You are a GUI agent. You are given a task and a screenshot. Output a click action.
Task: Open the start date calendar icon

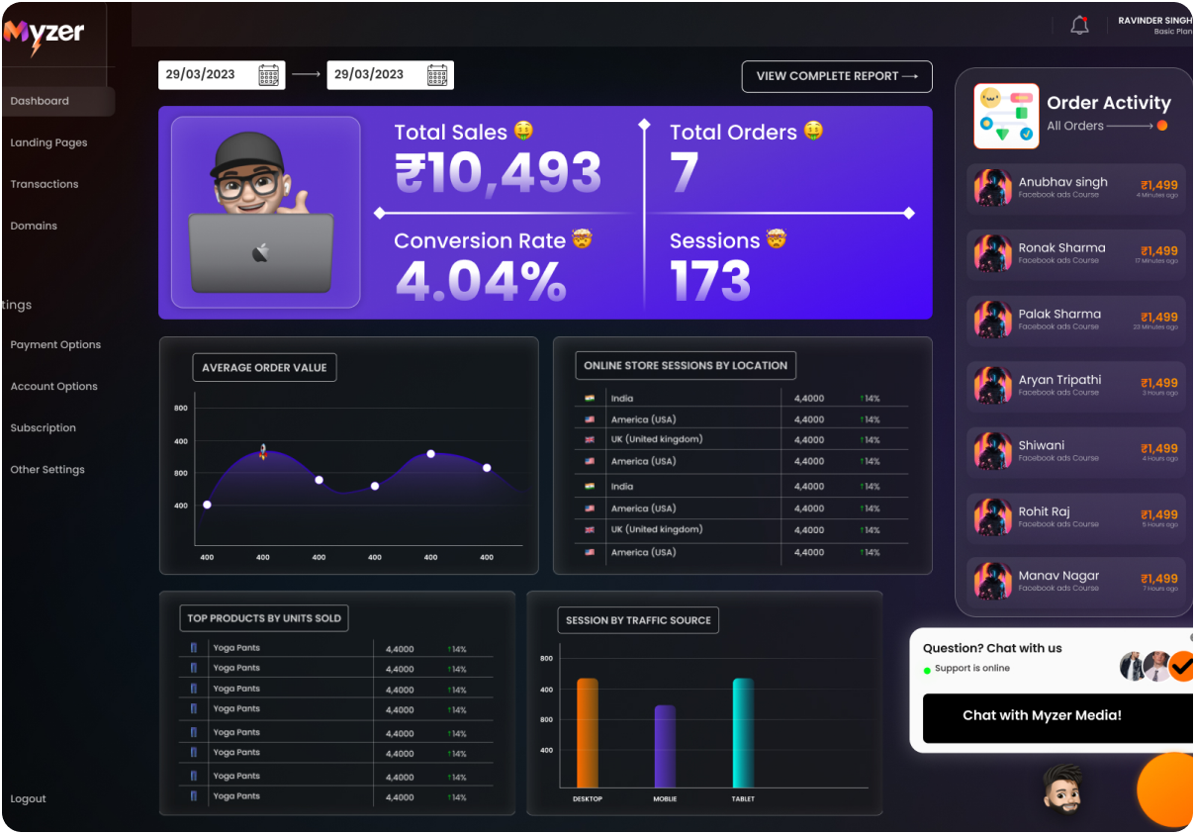click(x=268, y=75)
